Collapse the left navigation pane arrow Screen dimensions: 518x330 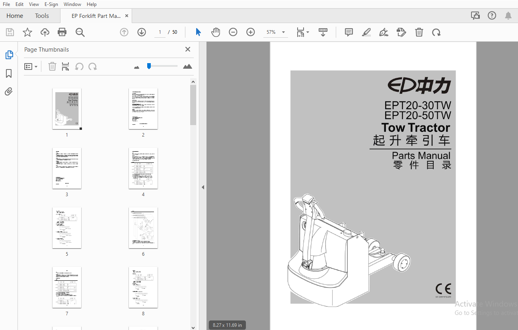click(x=203, y=187)
